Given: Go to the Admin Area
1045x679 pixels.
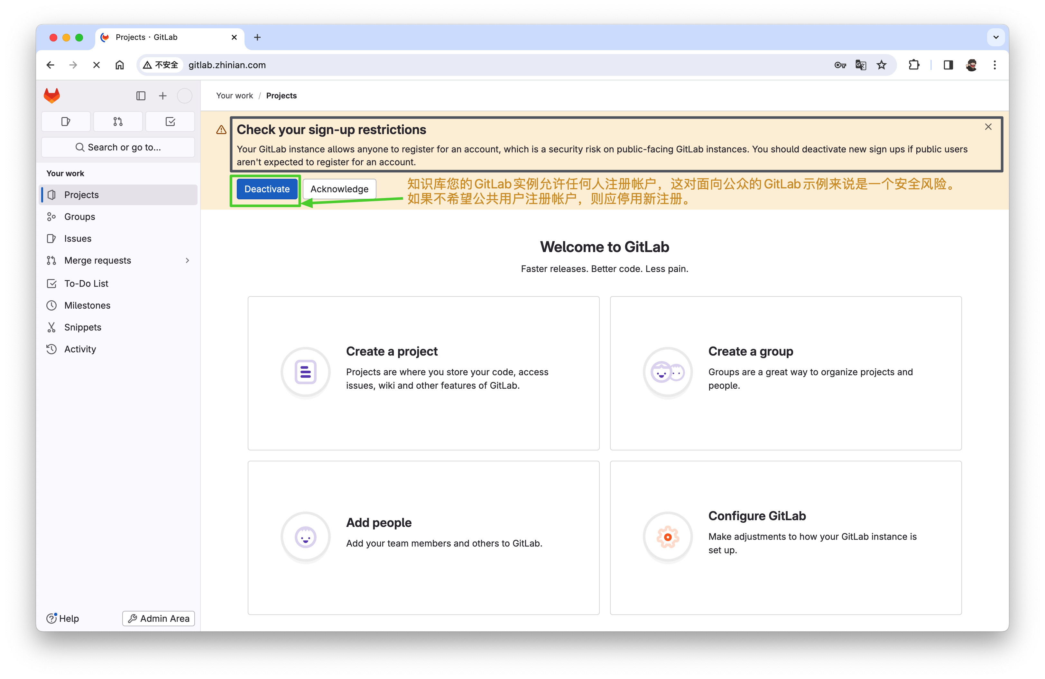Looking at the screenshot, I should (x=159, y=618).
